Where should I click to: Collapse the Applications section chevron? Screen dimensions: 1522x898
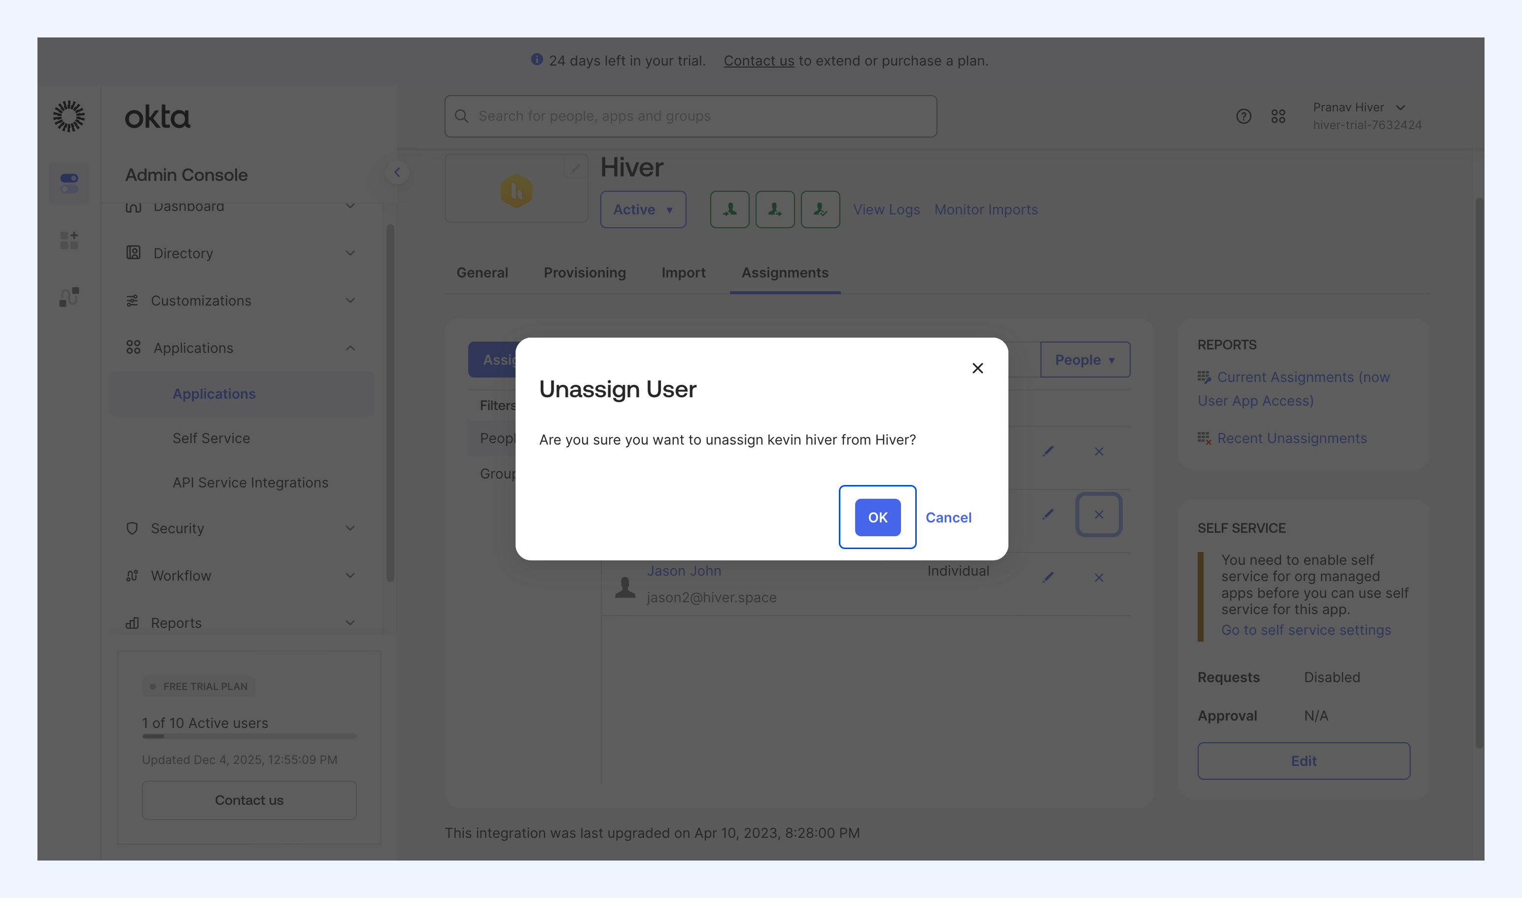(x=350, y=348)
